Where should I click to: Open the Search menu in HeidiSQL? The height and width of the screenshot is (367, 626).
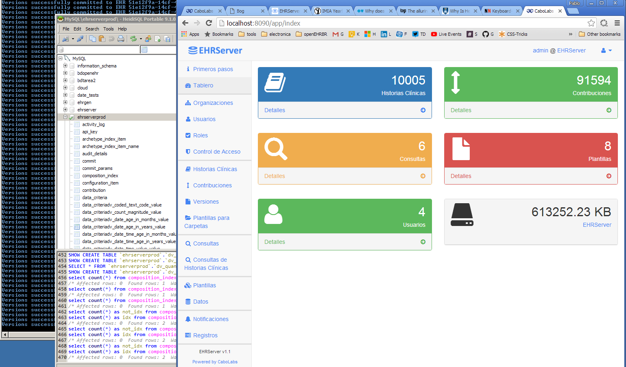pyautogui.click(x=92, y=29)
